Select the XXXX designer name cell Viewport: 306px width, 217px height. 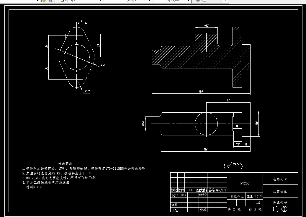[183, 195]
